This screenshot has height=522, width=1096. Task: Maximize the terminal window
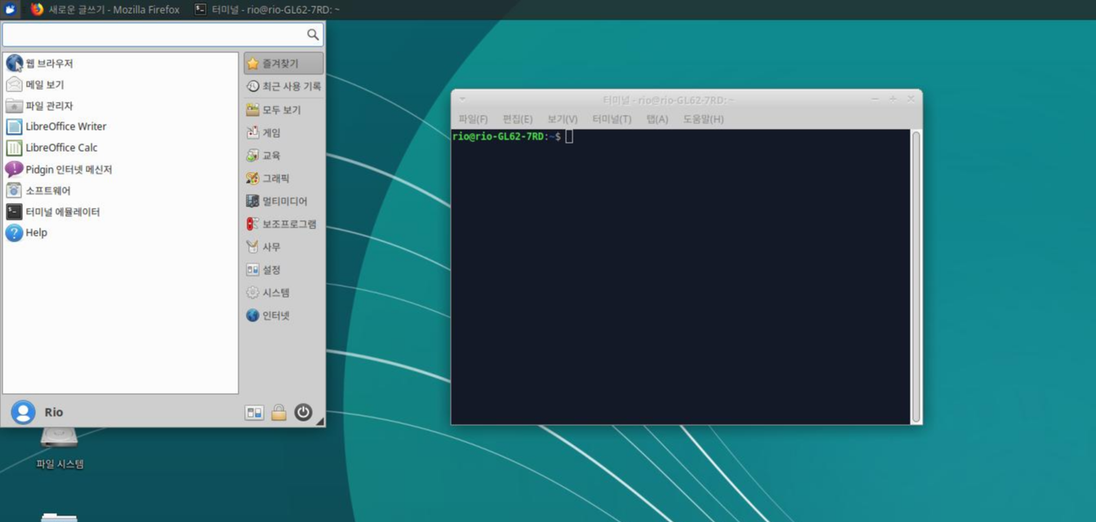pos(893,99)
